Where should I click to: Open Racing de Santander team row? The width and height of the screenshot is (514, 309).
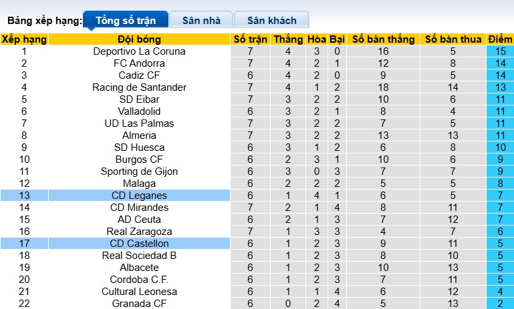139,87
